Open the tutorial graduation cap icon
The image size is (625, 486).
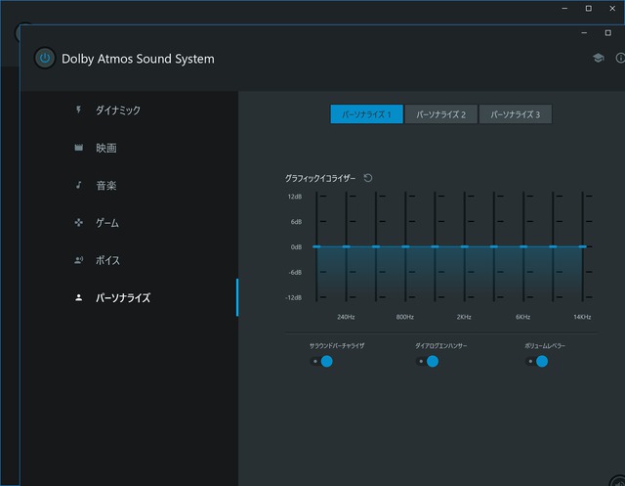(598, 59)
